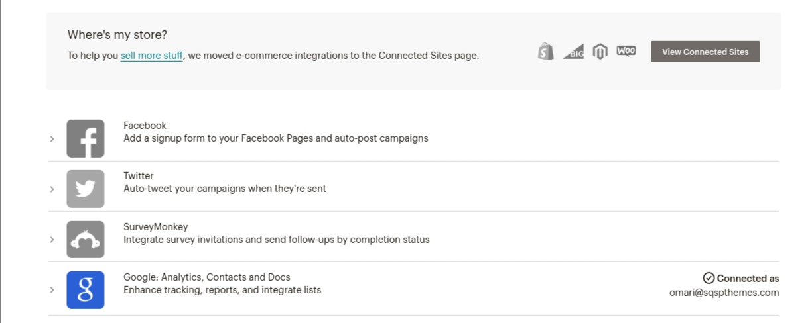Click the WooCommerce logo icon

pos(626,51)
